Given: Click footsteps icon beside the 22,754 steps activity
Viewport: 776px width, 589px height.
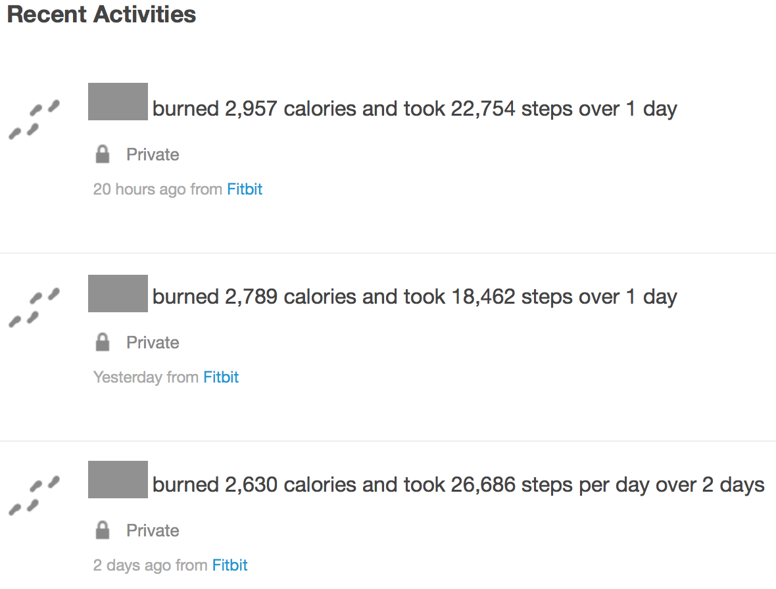Looking at the screenshot, I should [x=34, y=120].
